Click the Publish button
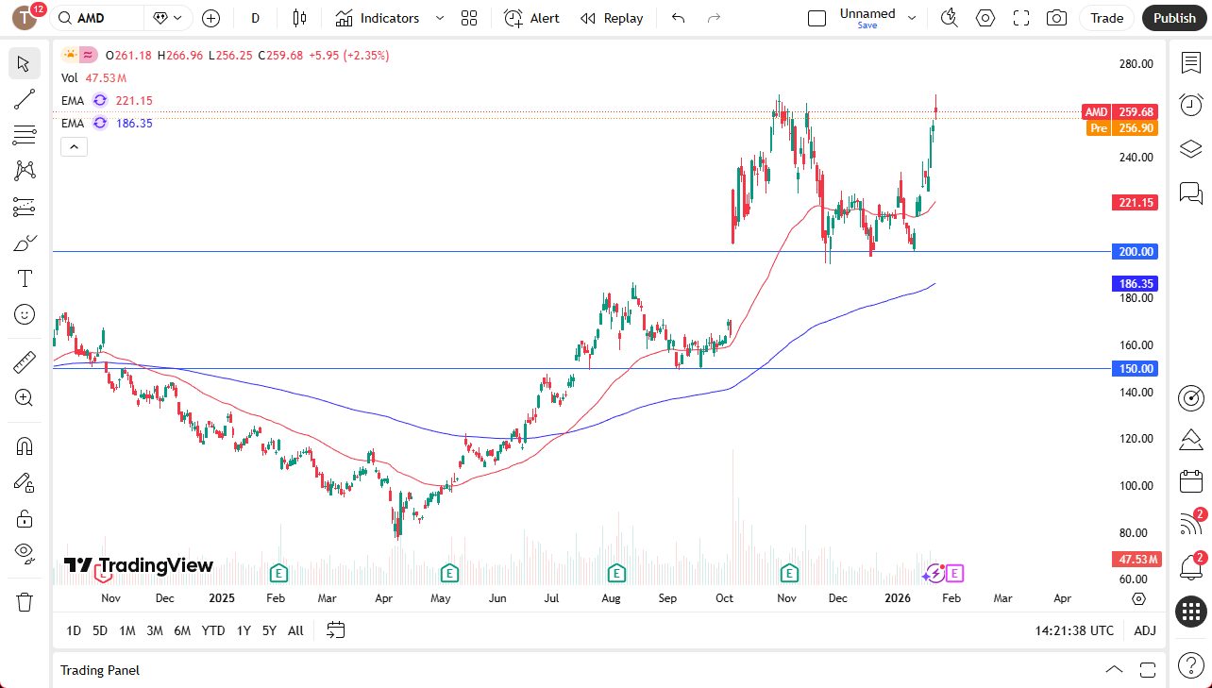 point(1174,18)
